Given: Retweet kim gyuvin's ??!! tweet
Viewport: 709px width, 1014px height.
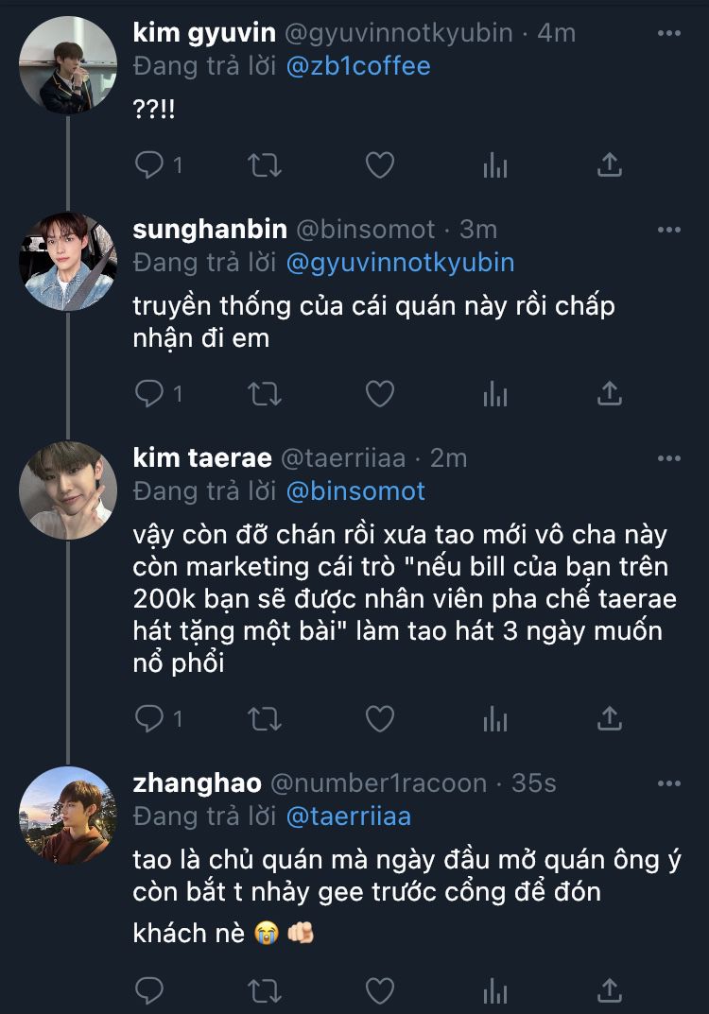Looking at the screenshot, I should click(x=264, y=165).
